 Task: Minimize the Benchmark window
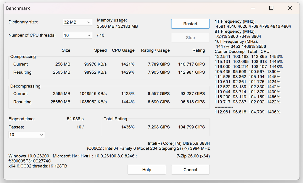252,8
